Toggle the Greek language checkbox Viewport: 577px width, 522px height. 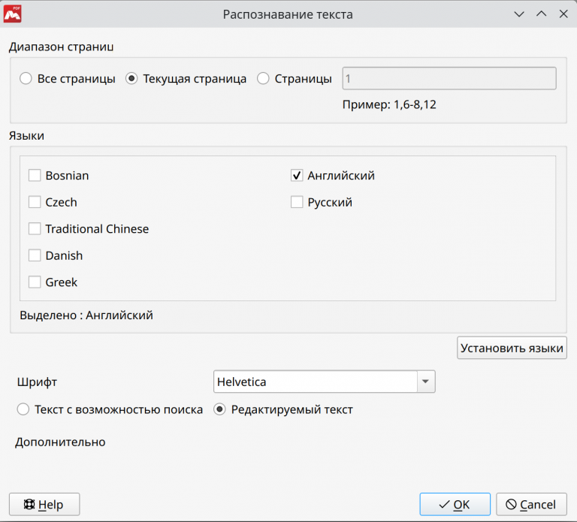click(x=35, y=282)
